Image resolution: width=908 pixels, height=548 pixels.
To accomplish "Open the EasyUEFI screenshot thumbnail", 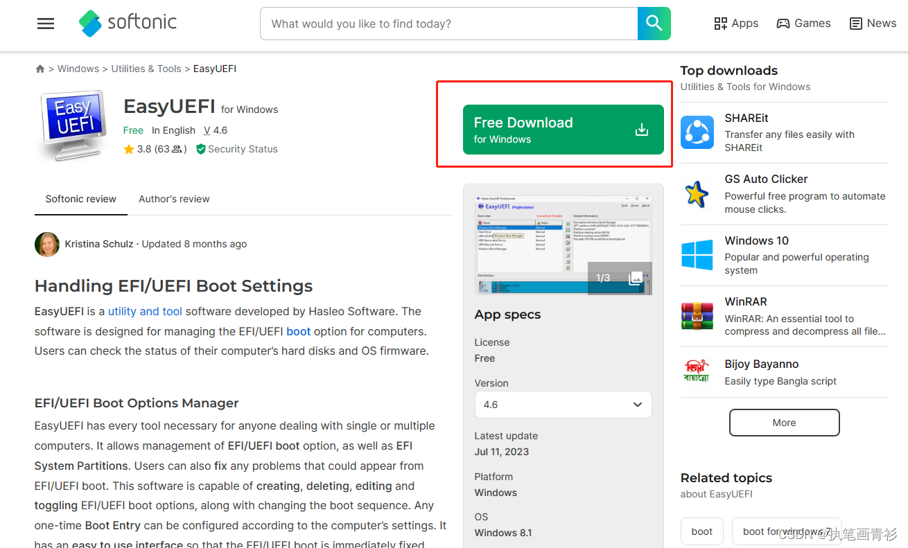I will [564, 246].
